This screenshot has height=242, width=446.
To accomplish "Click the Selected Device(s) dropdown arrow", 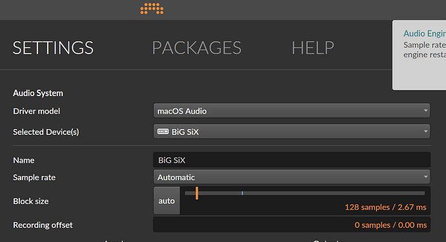I will (x=425, y=131).
